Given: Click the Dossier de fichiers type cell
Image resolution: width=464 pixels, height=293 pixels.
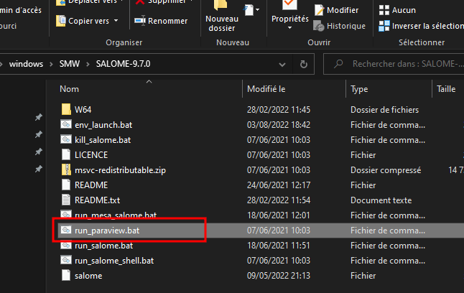Looking at the screenshot, I should pyautogui.click(x=385, y=110).
